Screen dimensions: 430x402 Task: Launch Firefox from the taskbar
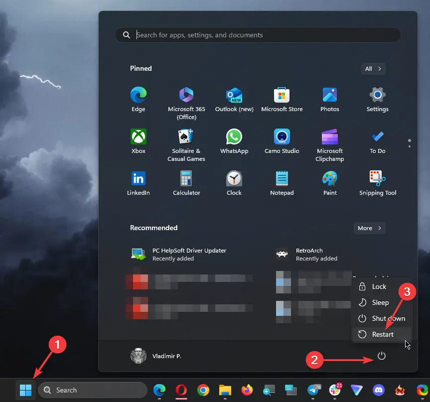(247, 390)
